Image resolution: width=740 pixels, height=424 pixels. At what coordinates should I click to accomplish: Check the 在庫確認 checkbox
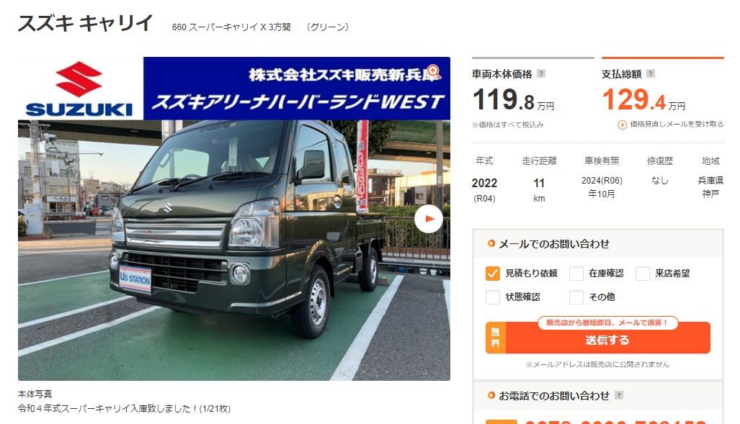[x=576, y=274]
